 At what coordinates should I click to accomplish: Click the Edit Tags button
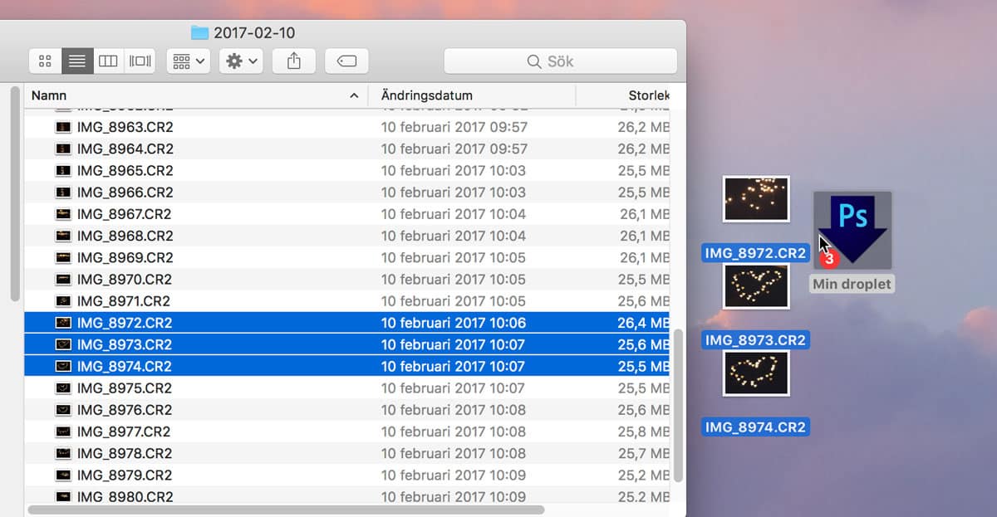pos(346,61)
